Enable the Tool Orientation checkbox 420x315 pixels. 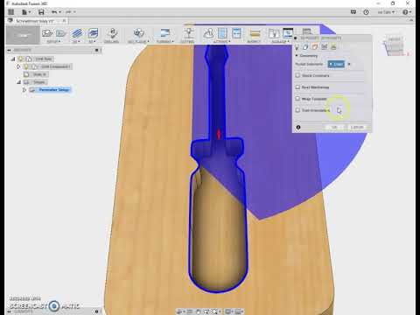[297, 110]
